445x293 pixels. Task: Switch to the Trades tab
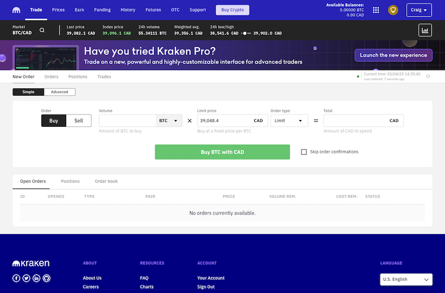click(104, 77)
